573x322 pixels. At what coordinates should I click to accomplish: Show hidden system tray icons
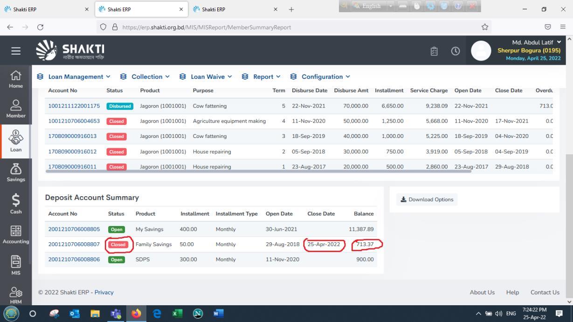pyautogui.click(x=478, y=314)
